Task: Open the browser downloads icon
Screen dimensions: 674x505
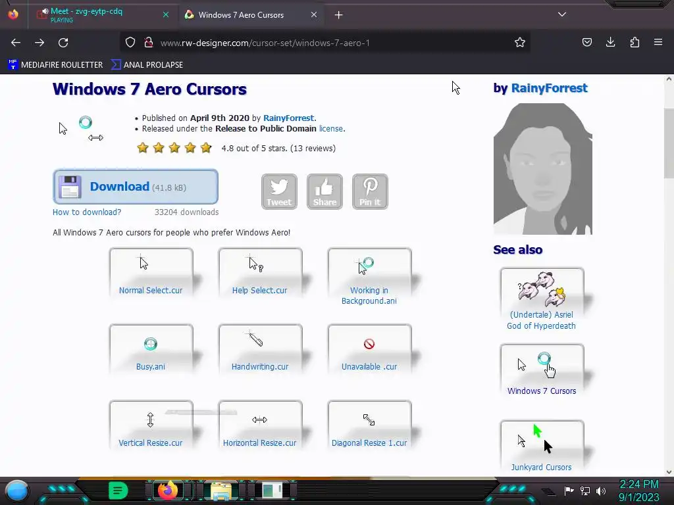Action: click(610, 43)
